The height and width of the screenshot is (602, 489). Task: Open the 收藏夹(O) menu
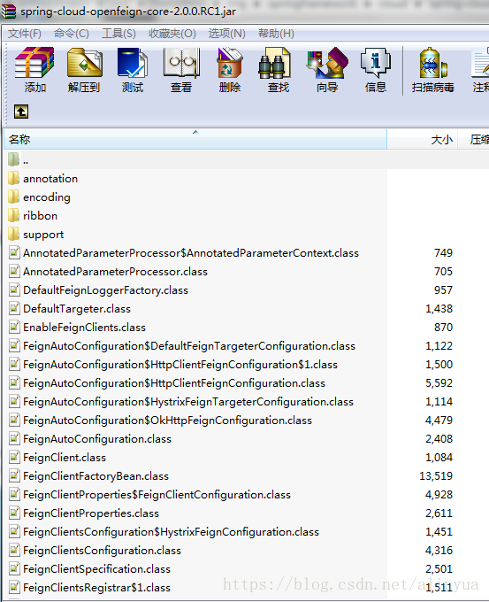[x=172, y=34]
